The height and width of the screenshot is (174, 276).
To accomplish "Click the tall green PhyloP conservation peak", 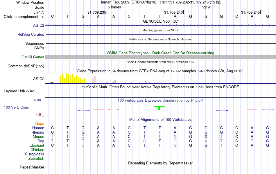I will click(x=159, y=108).
